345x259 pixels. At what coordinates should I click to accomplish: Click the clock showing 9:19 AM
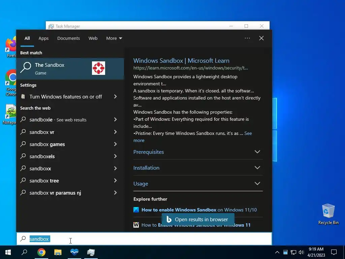(316, 252)
